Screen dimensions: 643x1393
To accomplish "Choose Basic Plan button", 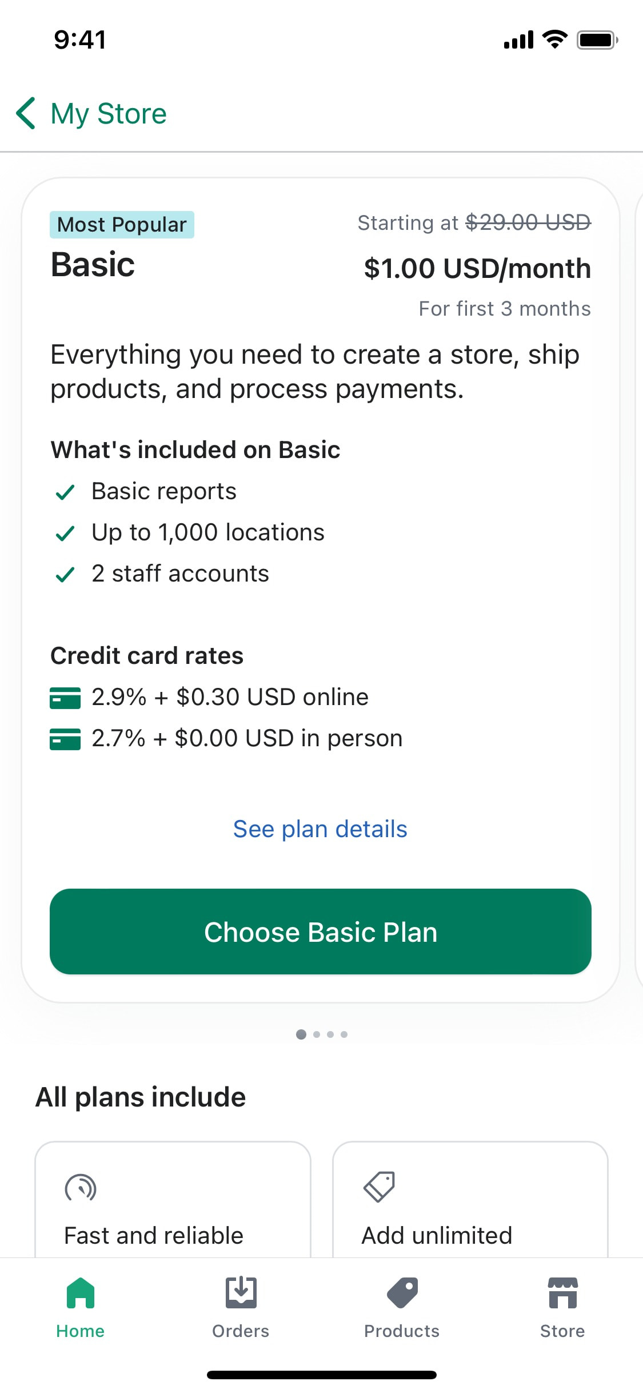I will [x=321, y=932].
